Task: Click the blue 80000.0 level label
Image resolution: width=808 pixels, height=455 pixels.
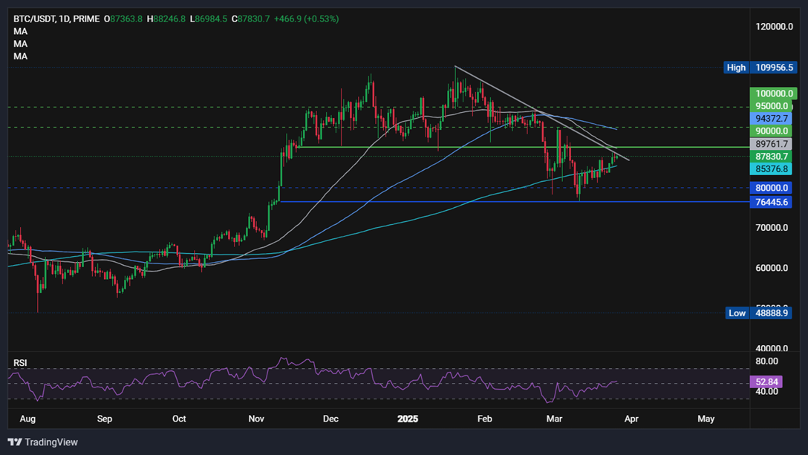Action: [771, 188]
